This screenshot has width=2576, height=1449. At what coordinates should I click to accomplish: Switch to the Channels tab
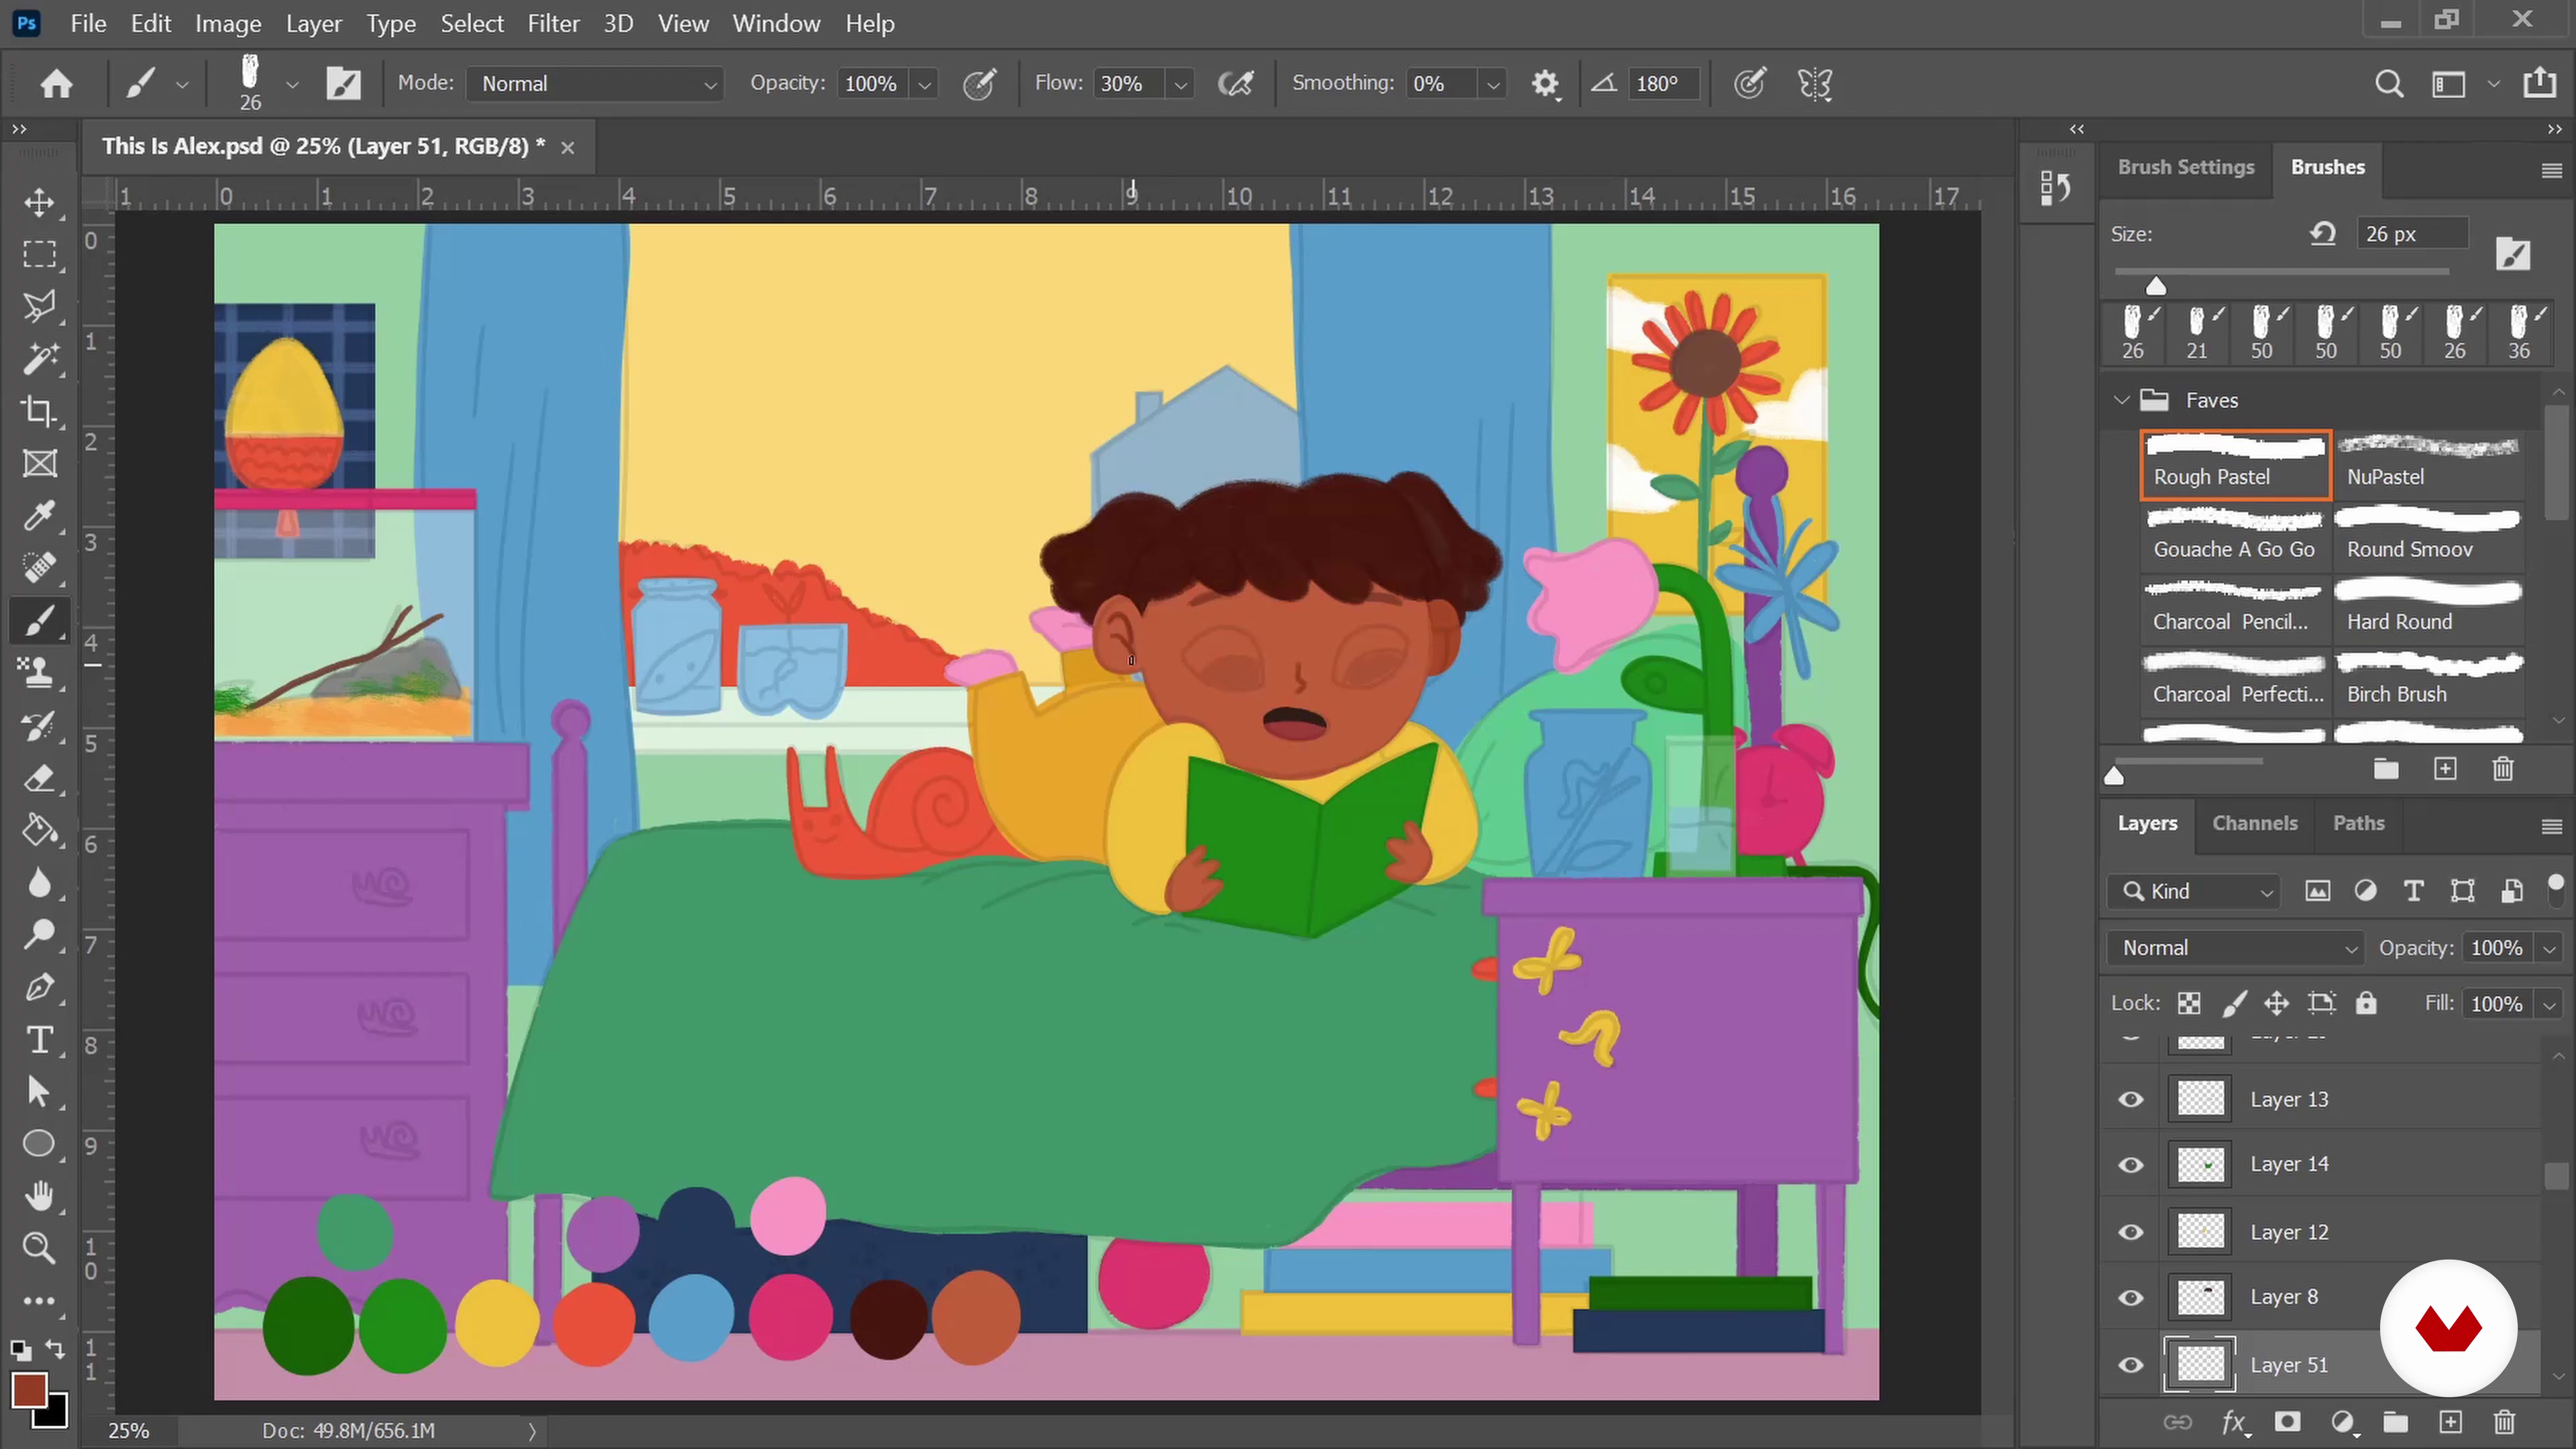[x=2254, y=823]
